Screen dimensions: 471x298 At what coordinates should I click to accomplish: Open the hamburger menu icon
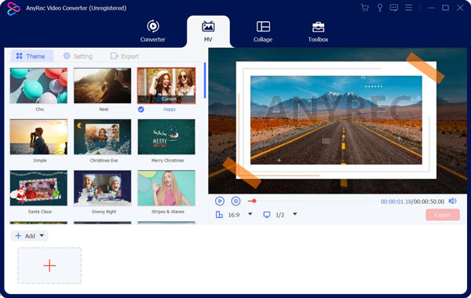(x=408, y=8)
